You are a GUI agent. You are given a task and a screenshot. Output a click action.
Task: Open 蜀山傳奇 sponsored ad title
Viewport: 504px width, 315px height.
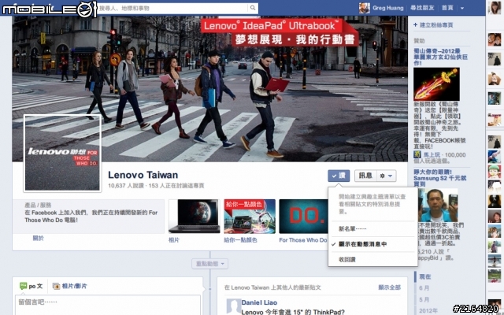pos(440,57)
